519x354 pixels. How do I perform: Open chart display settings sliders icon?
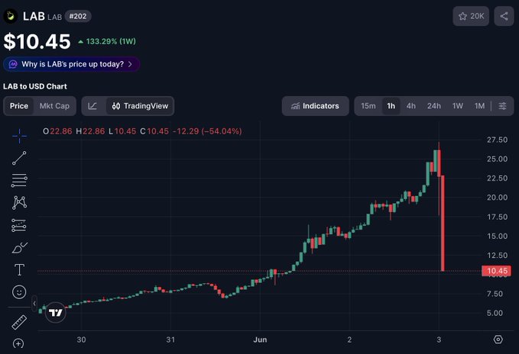[x=502, y=106]
